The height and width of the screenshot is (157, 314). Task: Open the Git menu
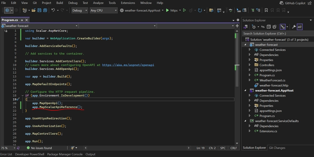35,3
